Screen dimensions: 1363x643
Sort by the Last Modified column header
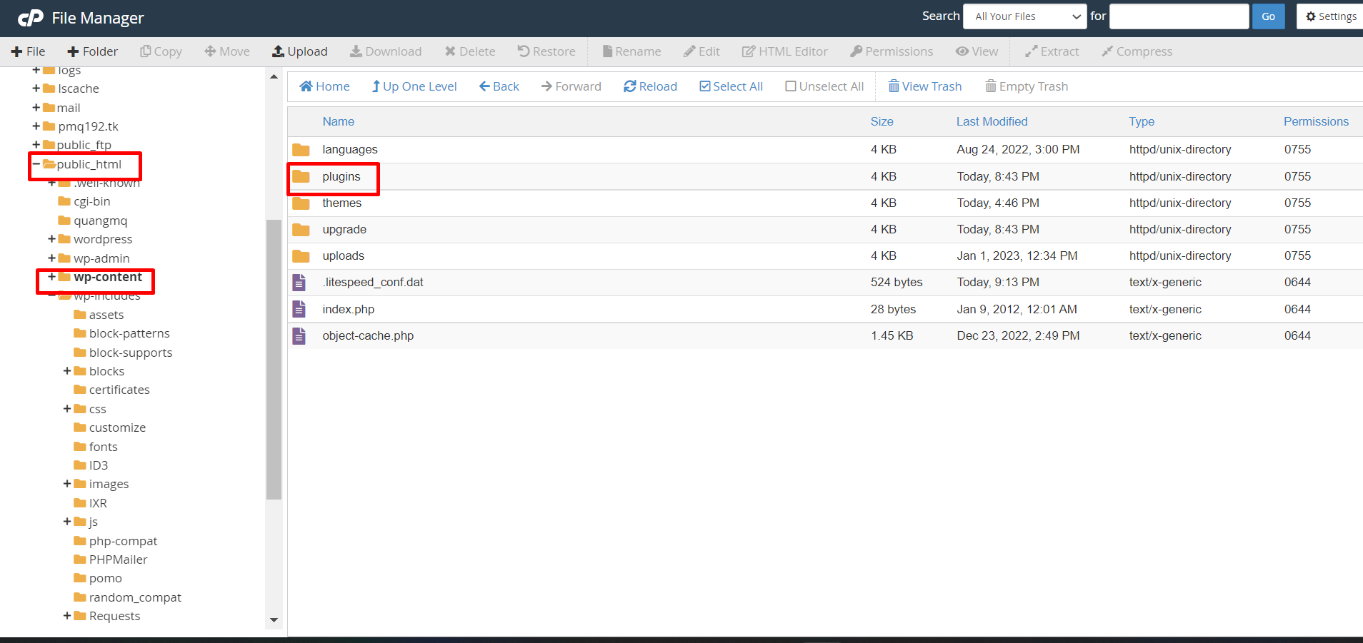pyautogui.click(x=992, y=121)
